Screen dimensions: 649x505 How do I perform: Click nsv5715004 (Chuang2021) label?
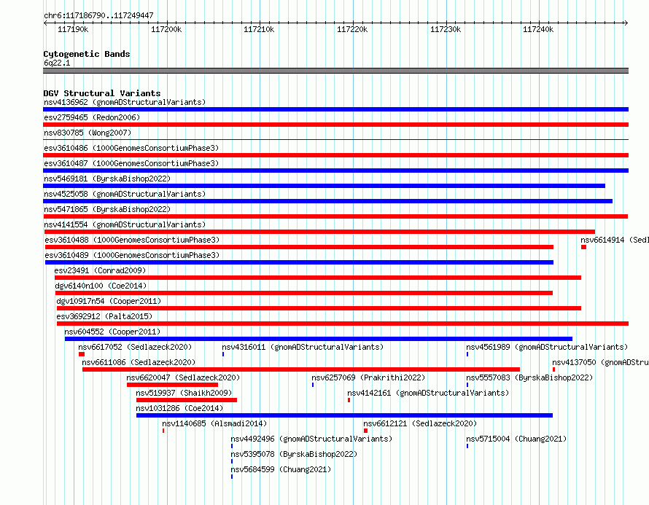[516, 439]
